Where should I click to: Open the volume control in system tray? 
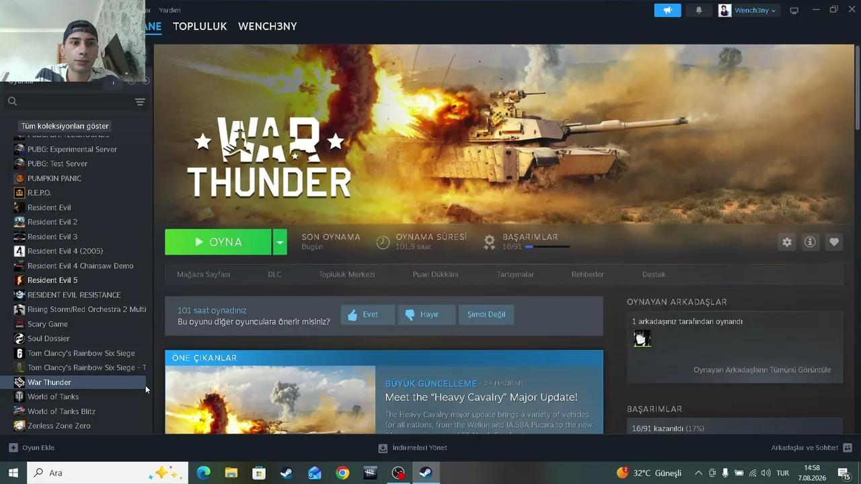(x=765, y=473)
